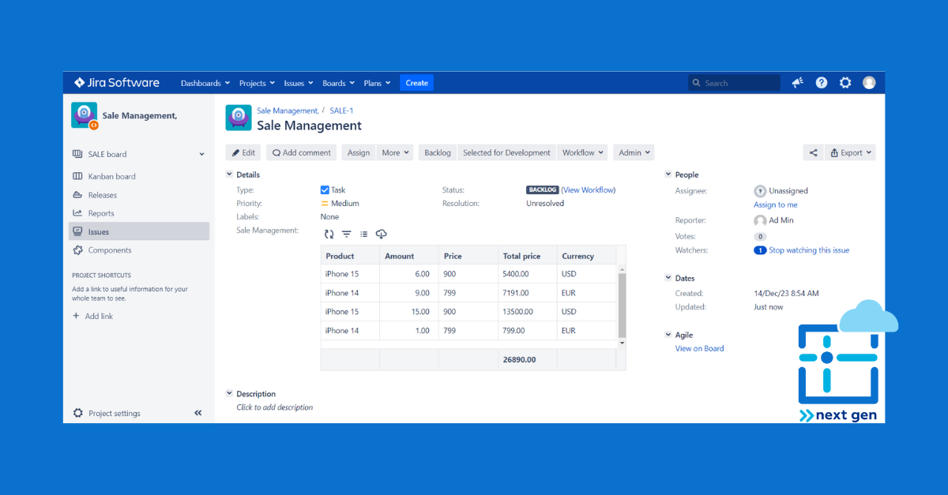Screen dimensions: 948x495
Task: Open the help question mark icon
Action: tap(822, 83)
